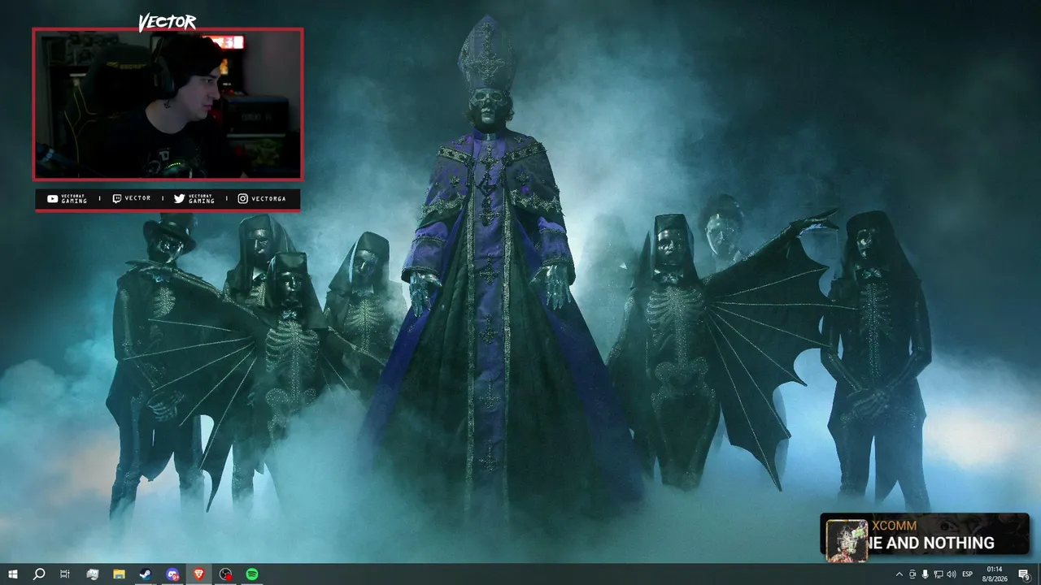Open the Windows Start menu
The image size is (1041, 585).
click(x=13, y=574)
